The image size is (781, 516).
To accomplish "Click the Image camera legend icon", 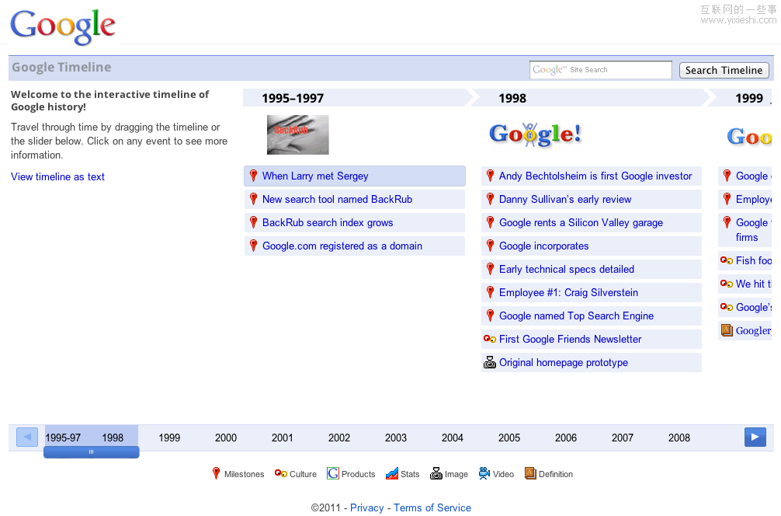I will [x=436, y=473].
